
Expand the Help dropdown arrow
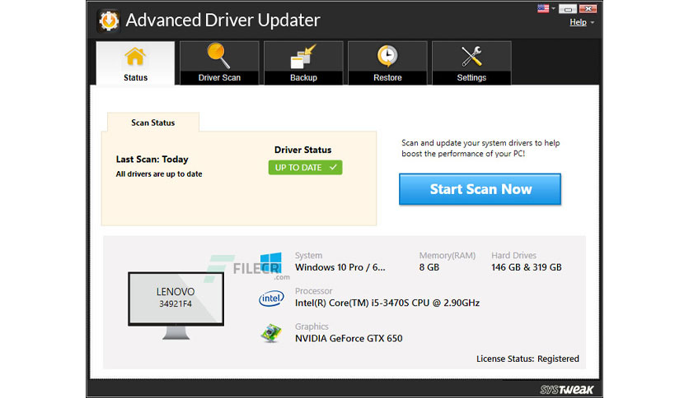593,22
